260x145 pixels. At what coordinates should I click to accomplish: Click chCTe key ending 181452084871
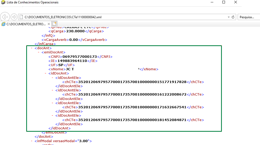coord(132,120)
